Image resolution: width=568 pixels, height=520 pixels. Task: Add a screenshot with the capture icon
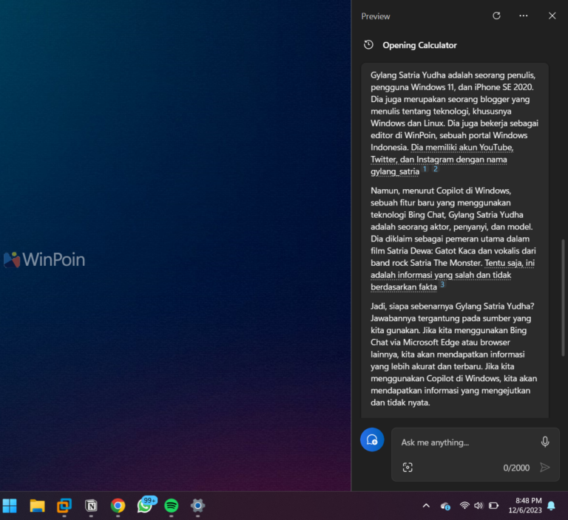point(408,467)
